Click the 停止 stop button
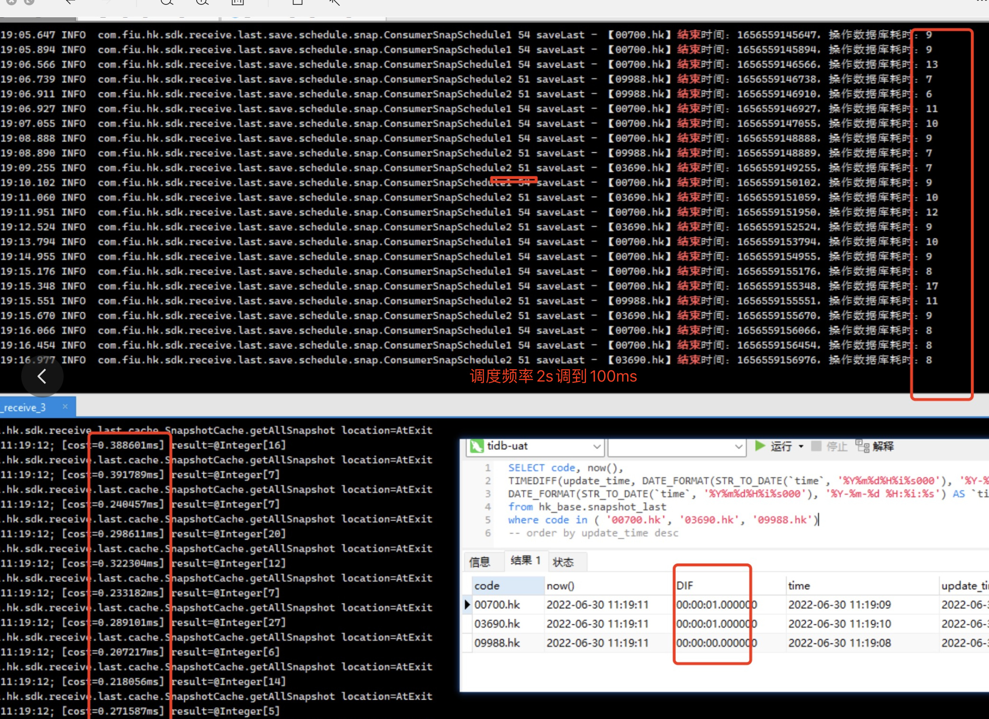The height and width of the screenshot is (719, 989). pyautogui.click(x=830, y=447)
